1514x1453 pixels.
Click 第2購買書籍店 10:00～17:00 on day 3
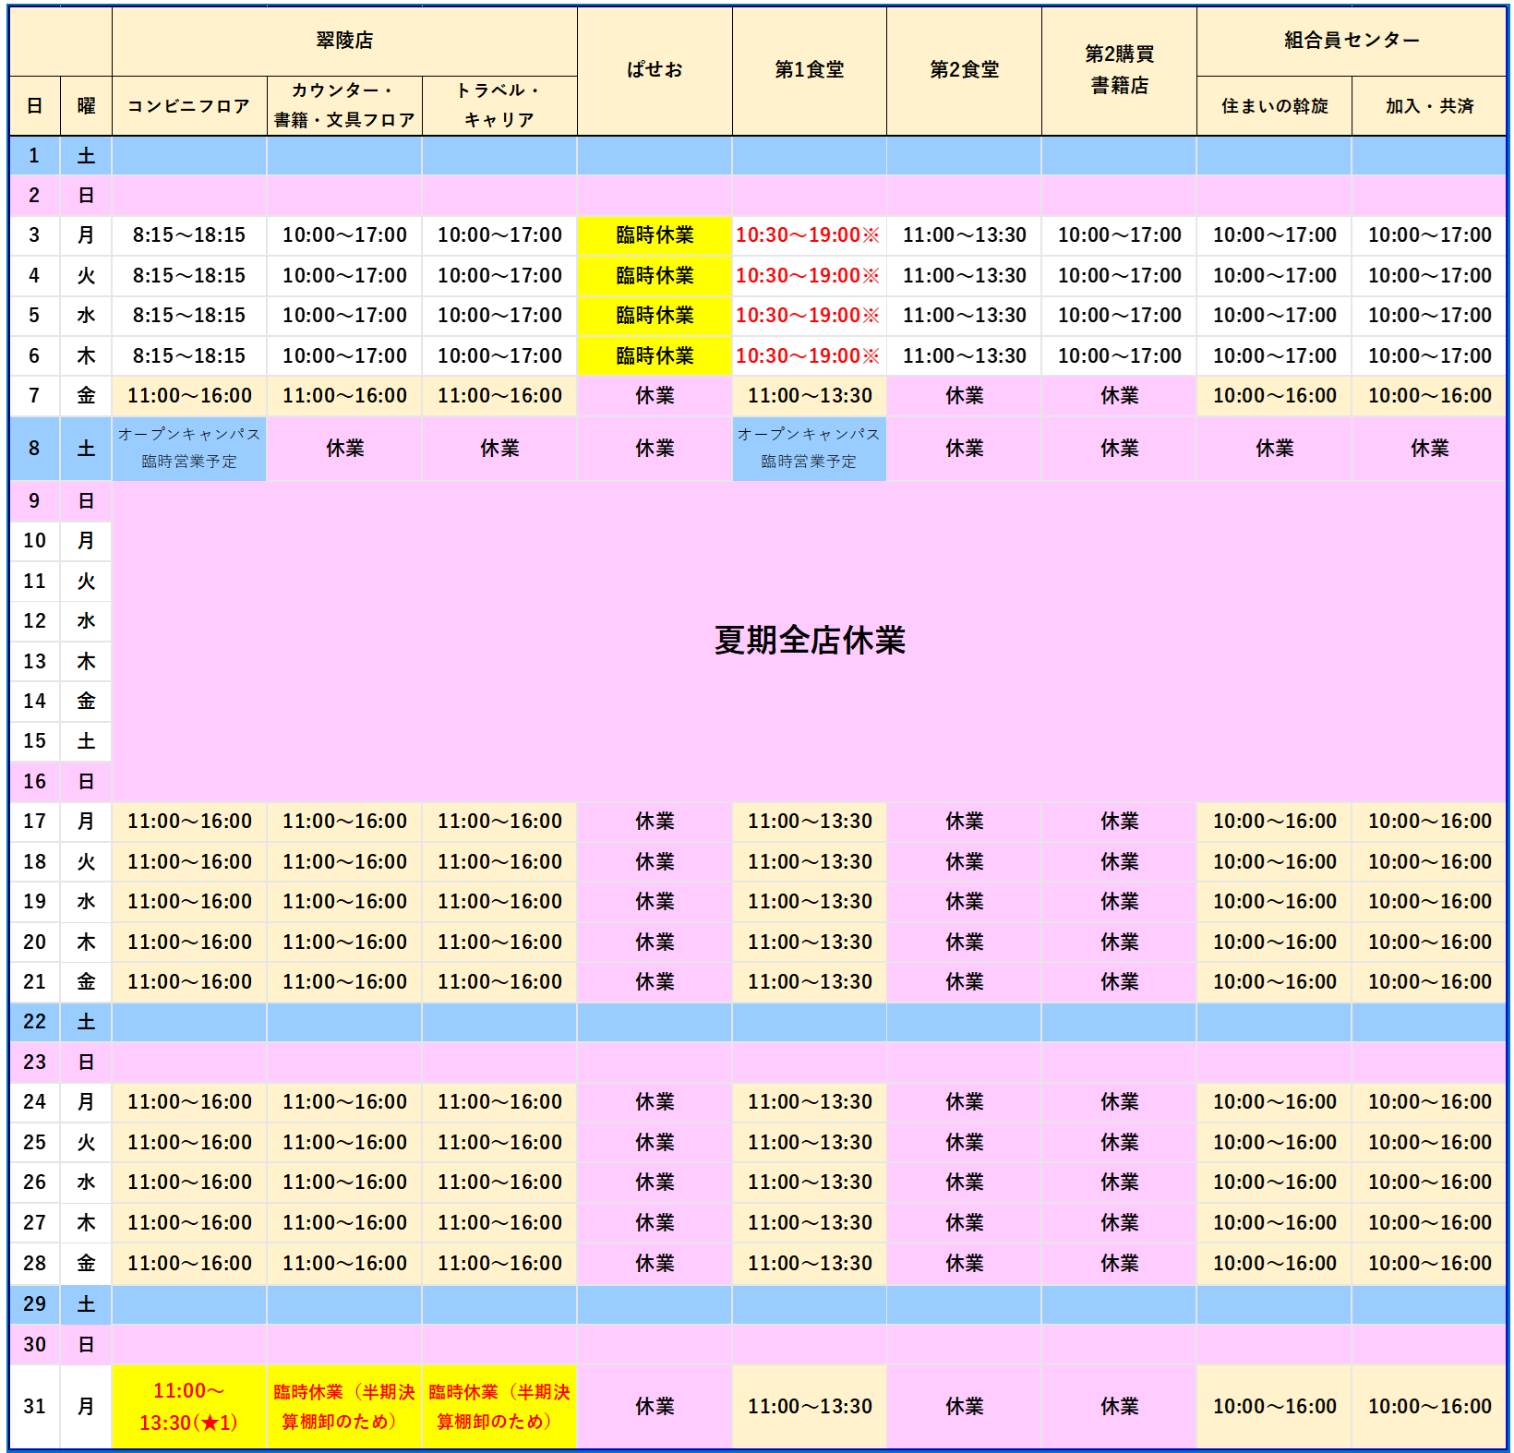pos(1120,235)
